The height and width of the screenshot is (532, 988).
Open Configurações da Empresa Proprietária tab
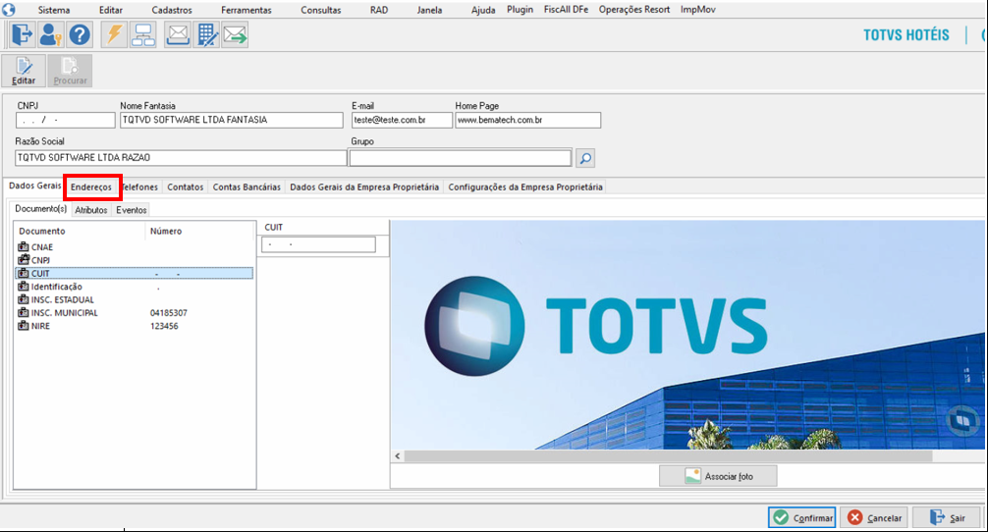(525, 187)
